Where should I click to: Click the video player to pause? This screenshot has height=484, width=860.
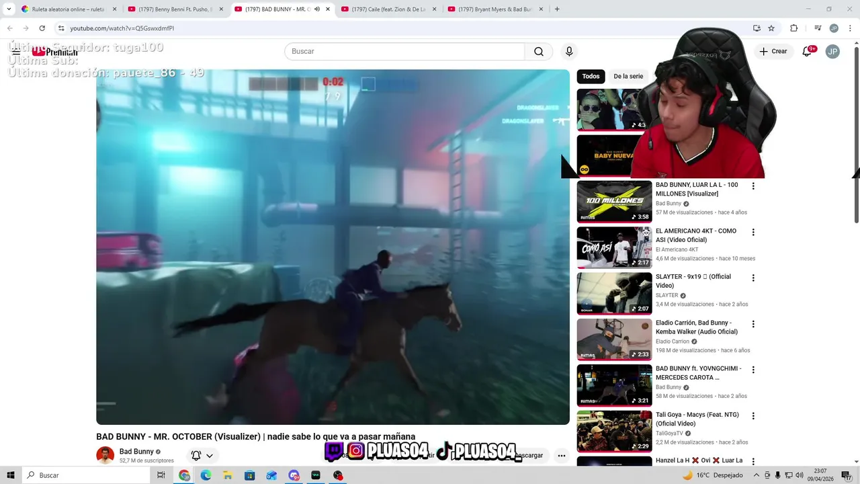pyautogui.click(x=333, y=247)
